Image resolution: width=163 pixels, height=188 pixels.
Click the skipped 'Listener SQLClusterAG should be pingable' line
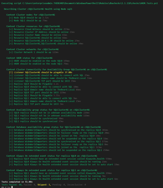click(x=39, y=72)
